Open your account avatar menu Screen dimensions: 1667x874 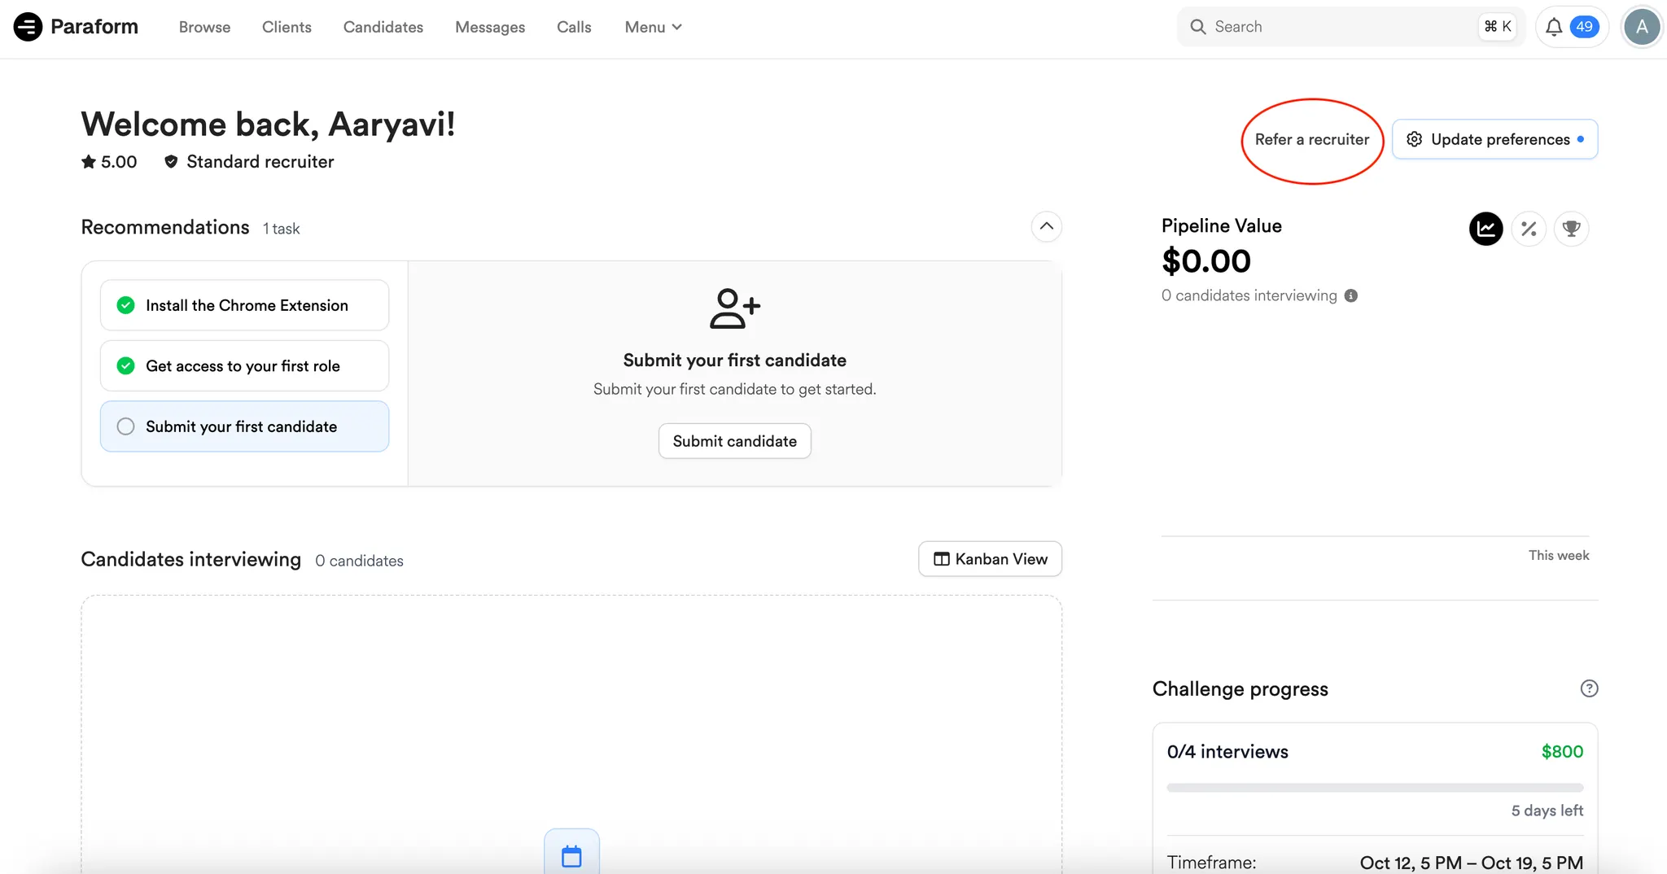[1641, 26]
